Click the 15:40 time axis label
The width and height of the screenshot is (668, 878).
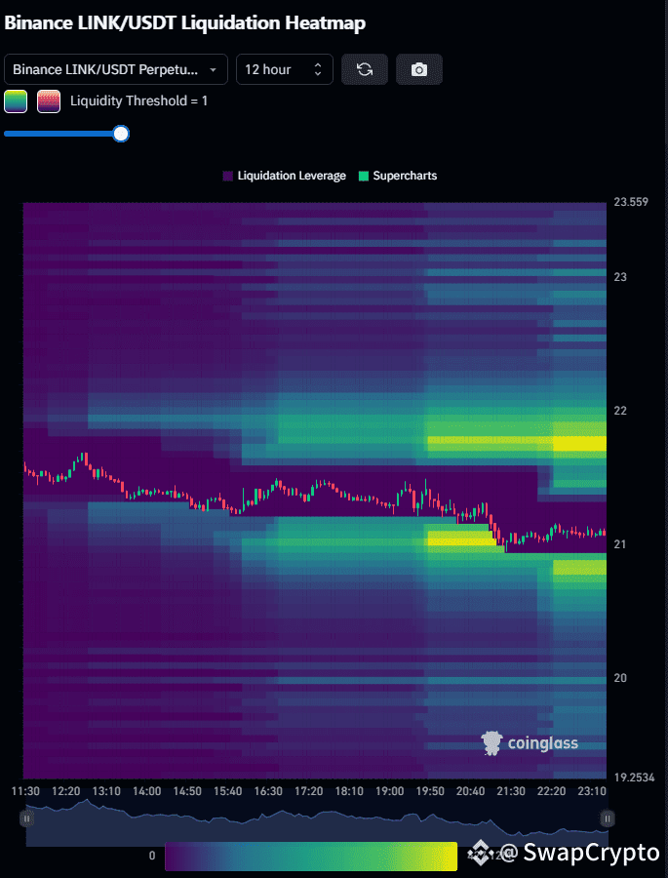click(x=228, y=791)
